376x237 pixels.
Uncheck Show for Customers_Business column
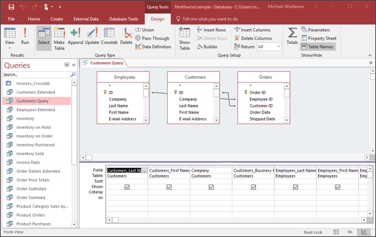click(253, 187)
